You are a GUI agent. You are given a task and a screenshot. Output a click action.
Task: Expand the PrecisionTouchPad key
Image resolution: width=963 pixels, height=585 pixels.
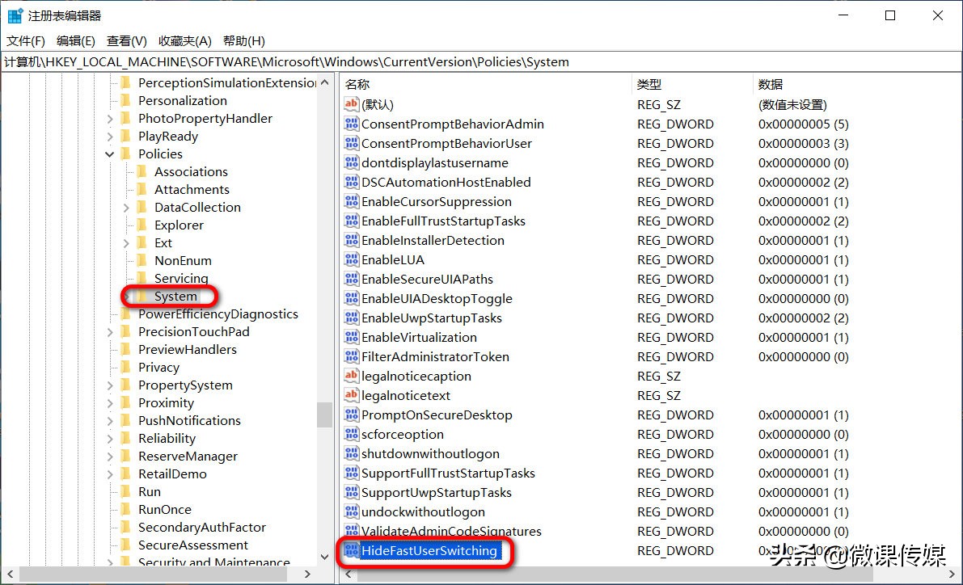[x=110, y=332]
